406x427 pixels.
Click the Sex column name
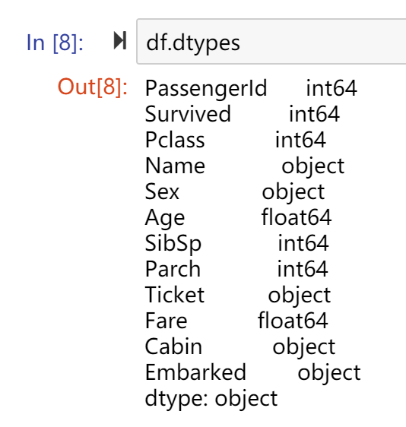click(162, 191)
